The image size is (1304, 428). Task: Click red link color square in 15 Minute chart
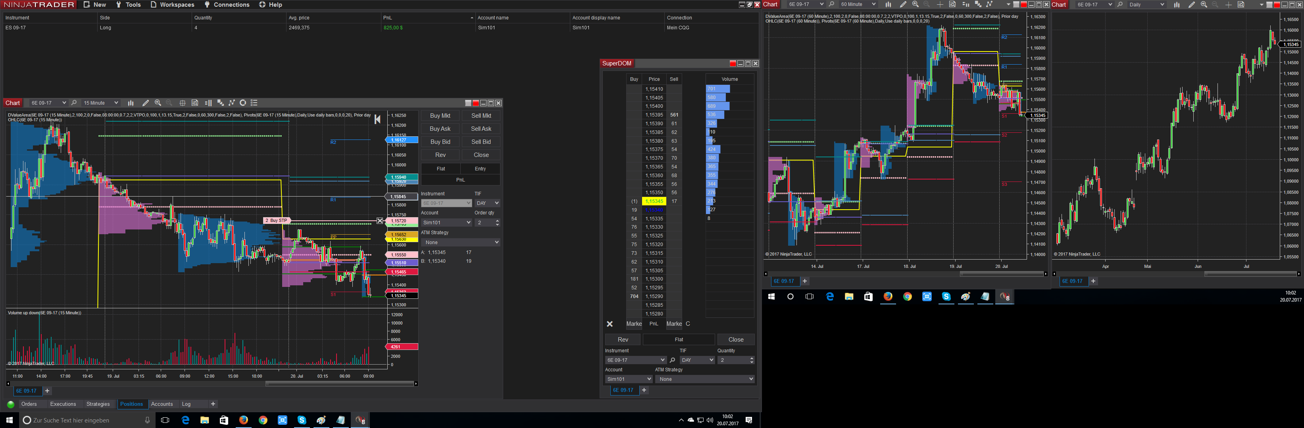coord(475,103)
